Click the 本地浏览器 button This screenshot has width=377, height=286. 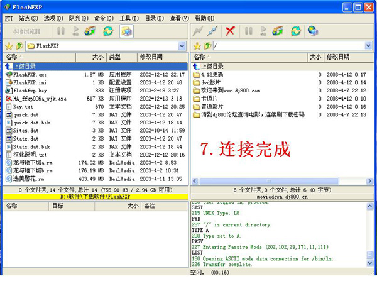pyautogui.click(x=25, y=30)
